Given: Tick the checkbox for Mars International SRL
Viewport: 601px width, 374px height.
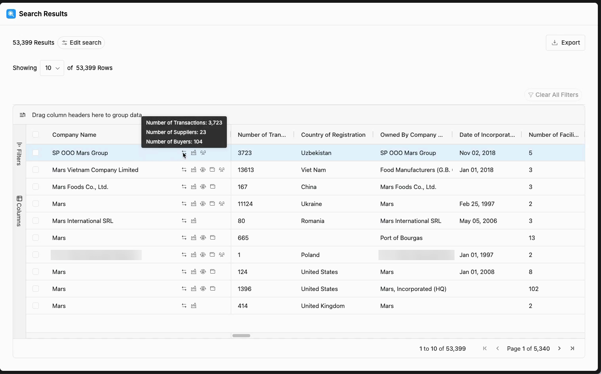Looking at the screenshot, I should click(x=36, y=221).
